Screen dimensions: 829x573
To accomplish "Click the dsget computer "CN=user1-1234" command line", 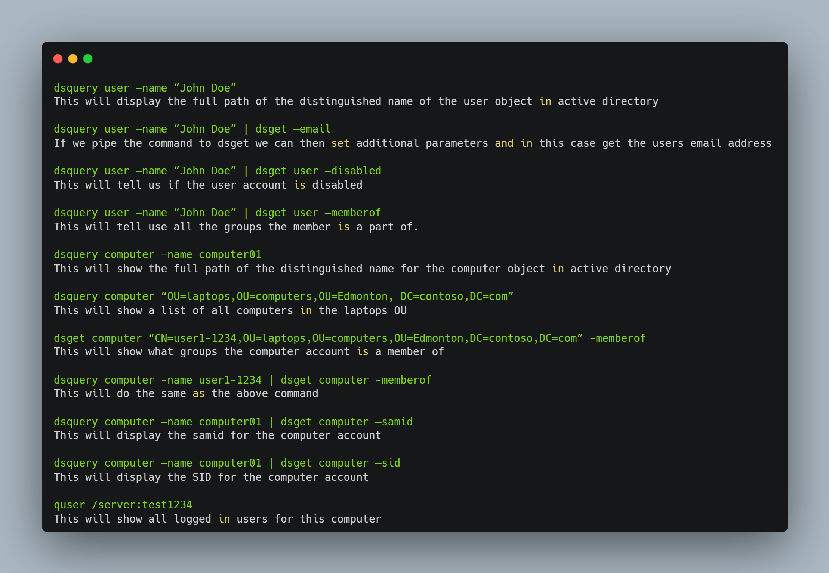I will click(x=350, y=338).
